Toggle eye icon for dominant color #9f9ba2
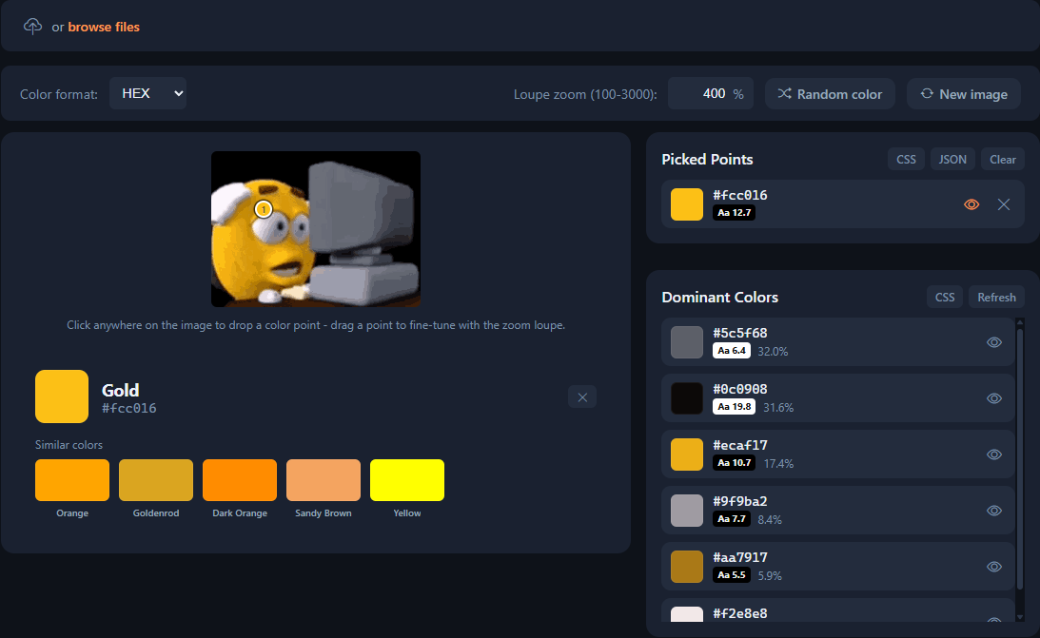 (x=993, y=511)
